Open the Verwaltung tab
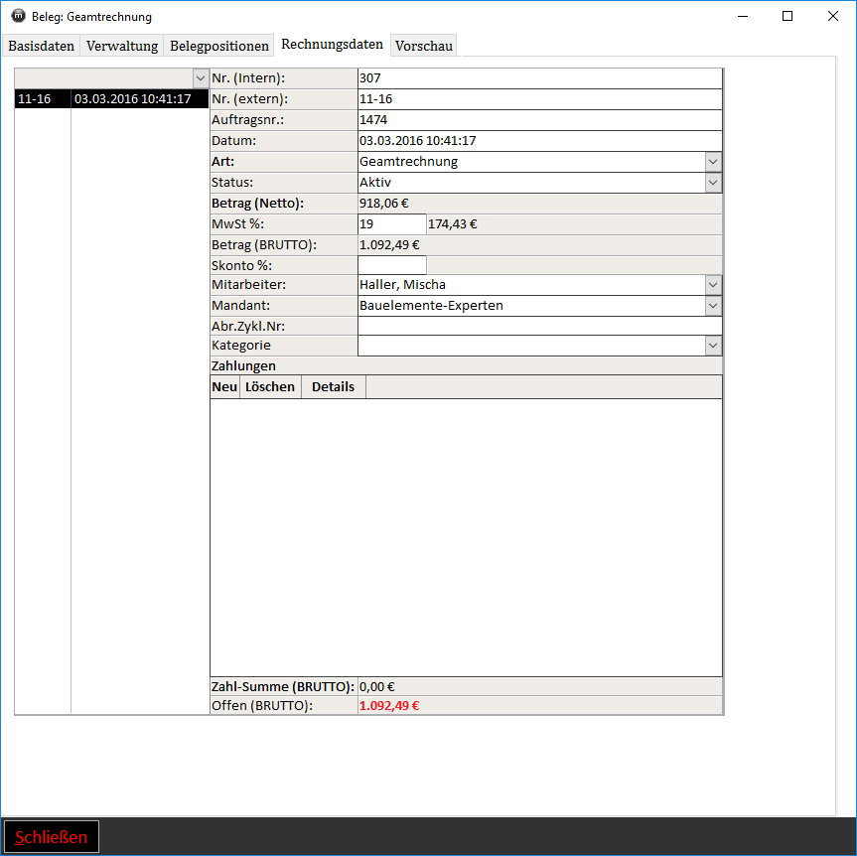Viewport: 857px width, 856px height. click(x=122, y=46)
